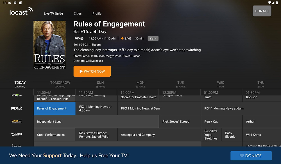281x164 pixels.
Task: Open the Profile tab
Action: point(97,13)
